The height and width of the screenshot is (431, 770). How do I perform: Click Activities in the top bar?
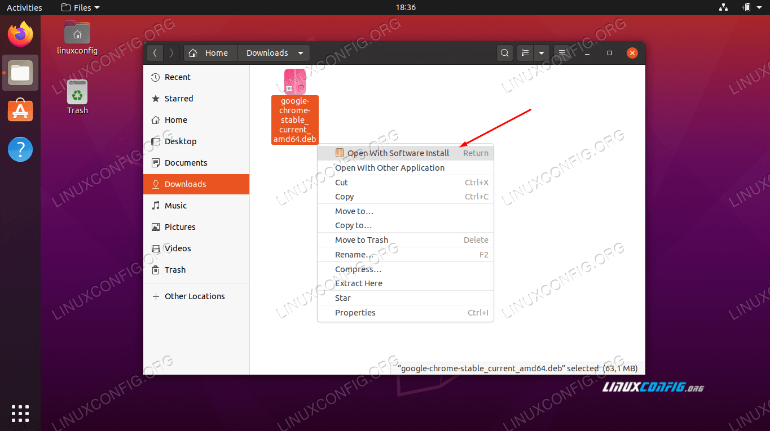[x=24, y=7]
